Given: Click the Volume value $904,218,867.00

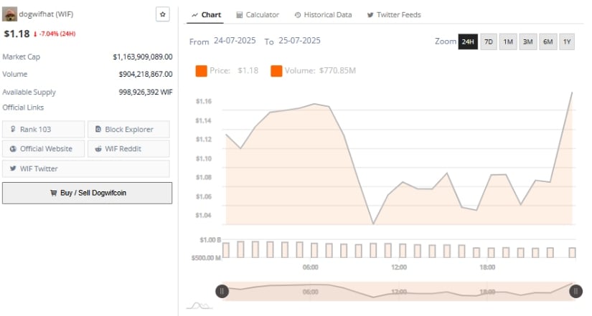Looking at the screenshot, I should (146, 75).
